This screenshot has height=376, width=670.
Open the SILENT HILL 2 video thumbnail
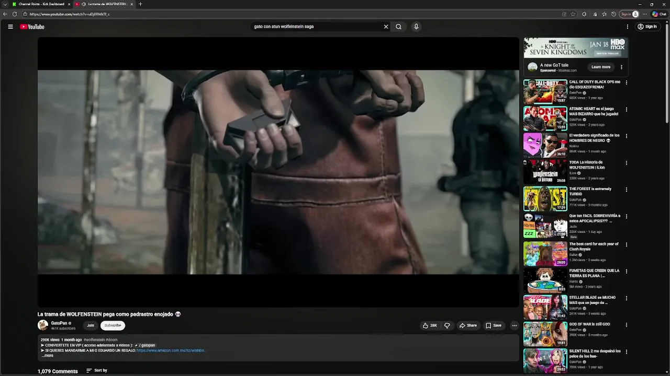[x=545, y=360]
